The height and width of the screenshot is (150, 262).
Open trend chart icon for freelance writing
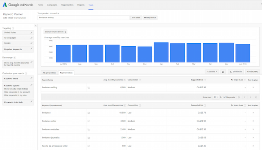(x=89, y=87)
